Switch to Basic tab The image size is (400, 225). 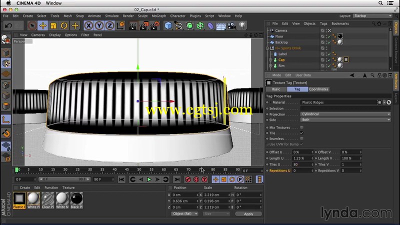pos(276,89)
